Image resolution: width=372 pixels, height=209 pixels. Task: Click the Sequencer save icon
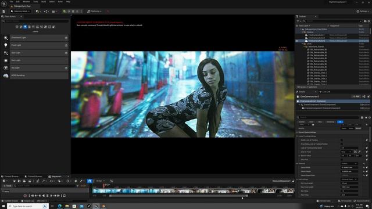(14, 181)
